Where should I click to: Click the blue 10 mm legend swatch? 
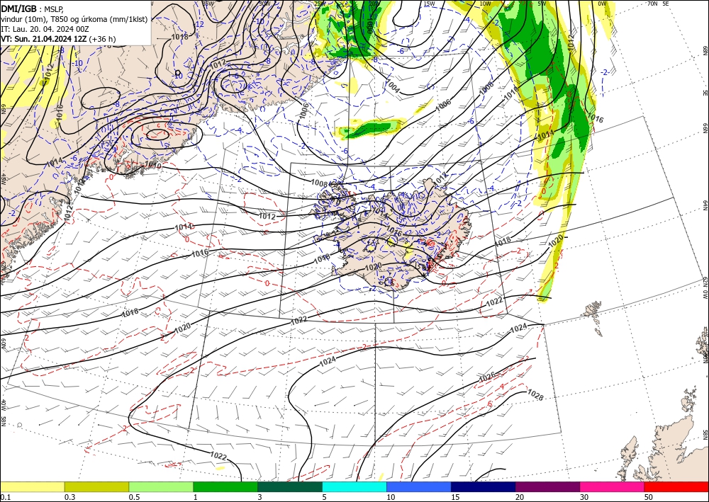click(x=419, y=486)
